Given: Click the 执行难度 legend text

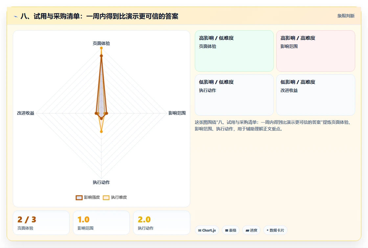Looking at the screenshot, I should [119, 197].
